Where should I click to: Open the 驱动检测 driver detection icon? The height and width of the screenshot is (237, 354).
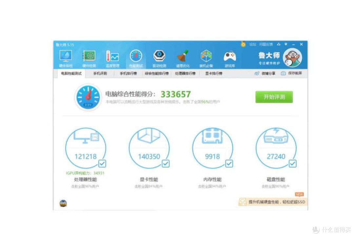159,56
